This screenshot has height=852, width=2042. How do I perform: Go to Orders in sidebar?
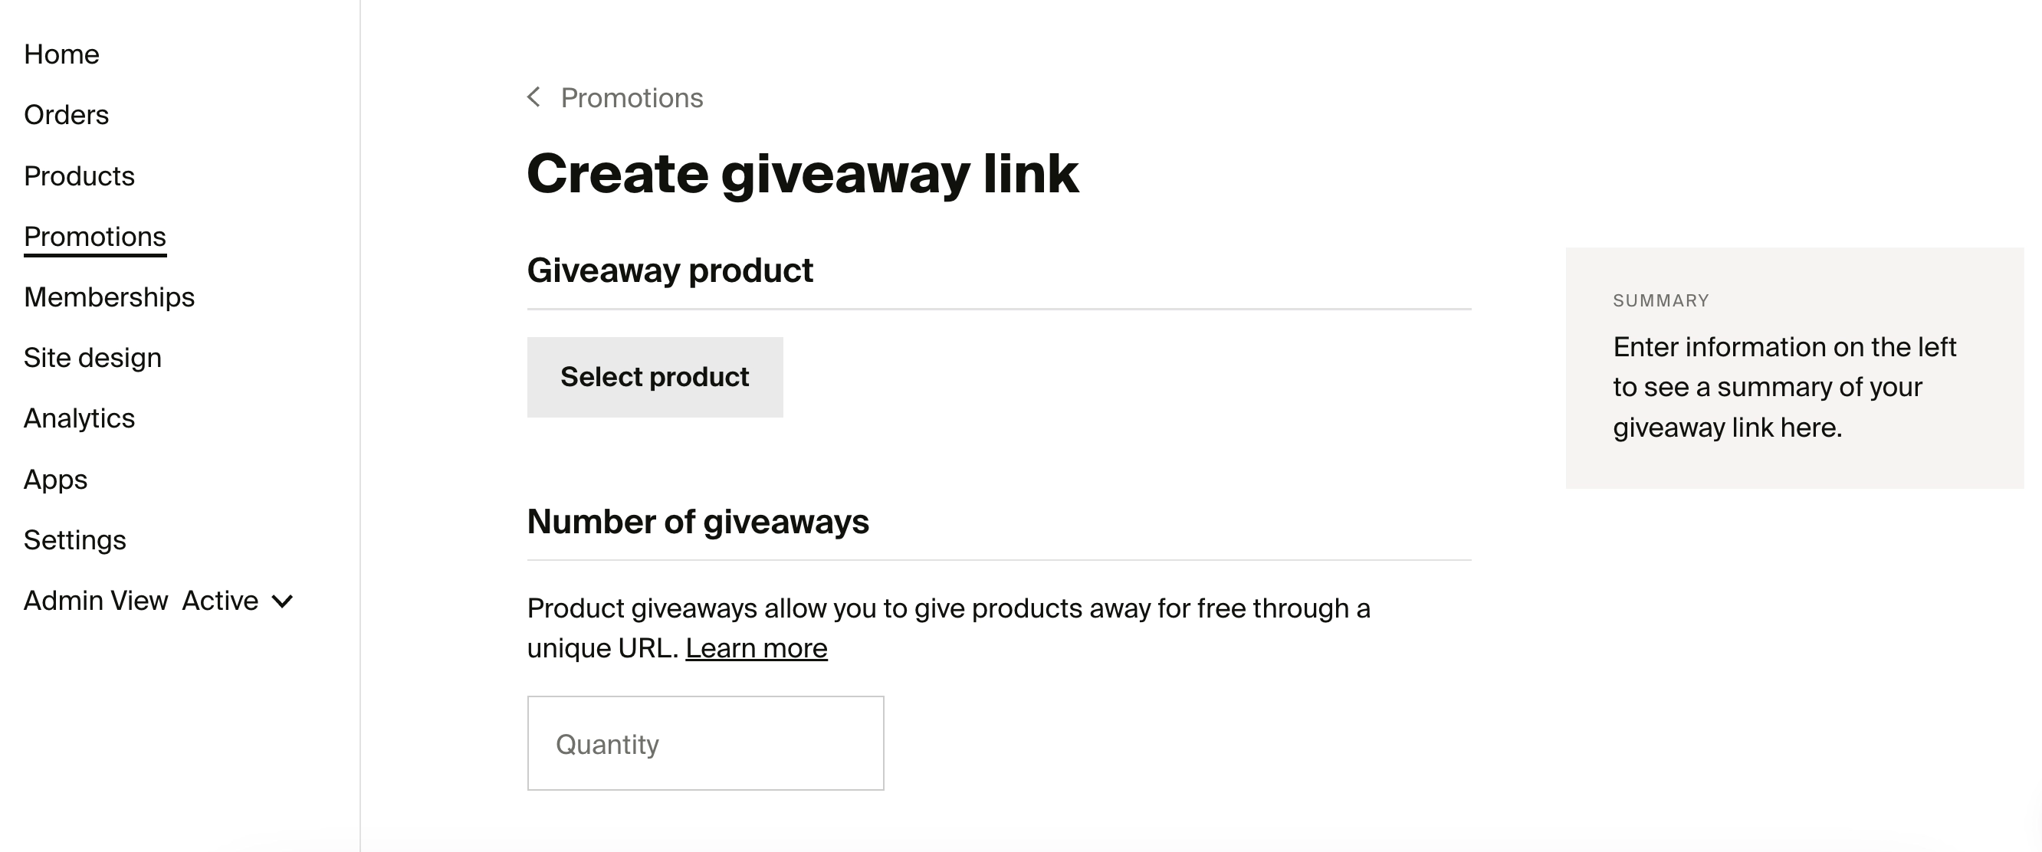[x=67, y=115]
